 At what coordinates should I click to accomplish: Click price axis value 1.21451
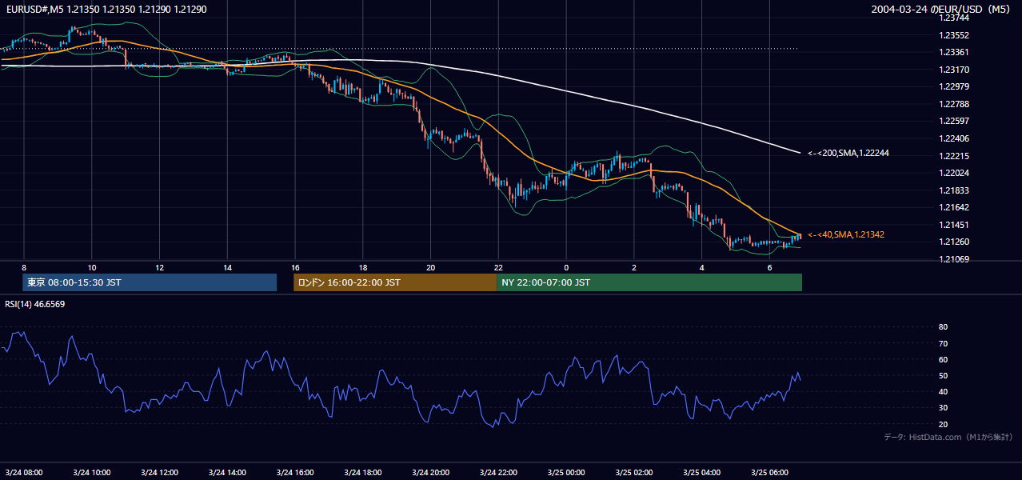952,225
